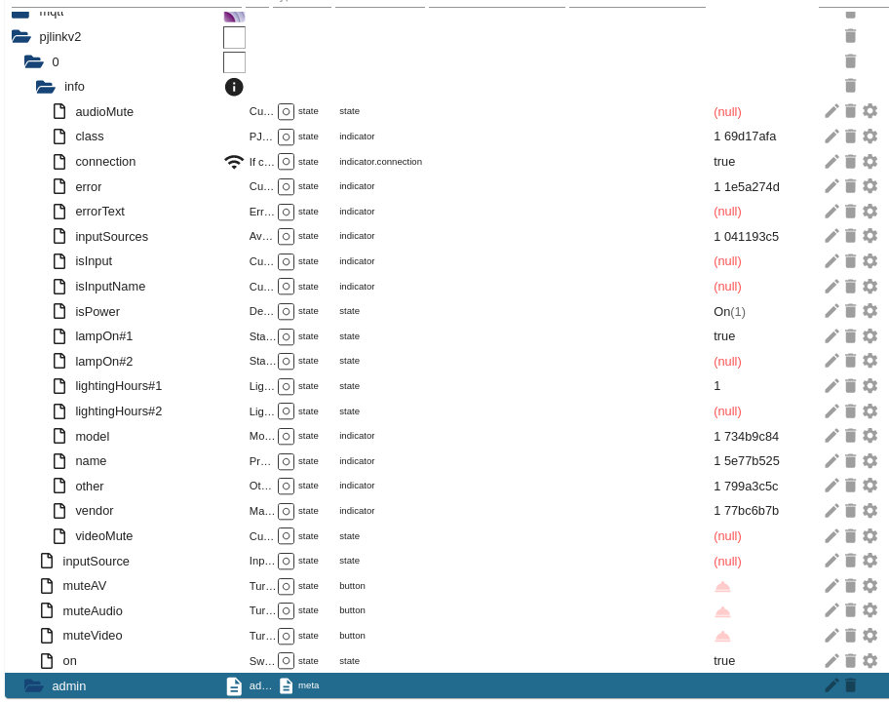Click the other value 1 799a3c5c
The image size is (889, 703).
(746, 487)
